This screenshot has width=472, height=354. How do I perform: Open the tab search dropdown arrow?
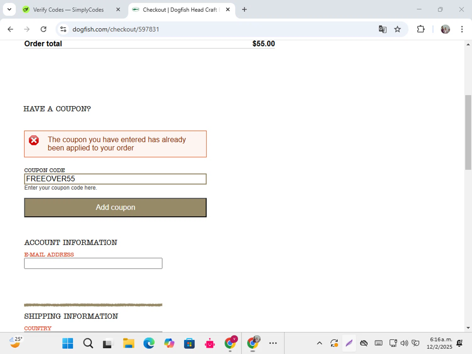(9, 9)
